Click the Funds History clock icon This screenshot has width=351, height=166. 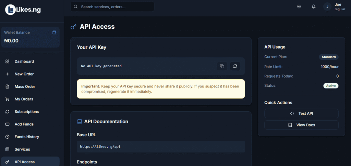tap(8, 137)
